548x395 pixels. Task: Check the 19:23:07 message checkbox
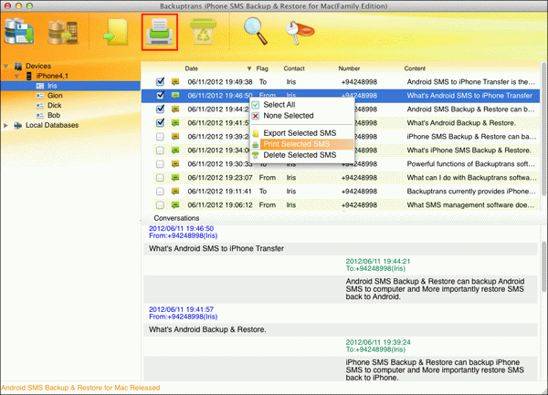[160, 178]
